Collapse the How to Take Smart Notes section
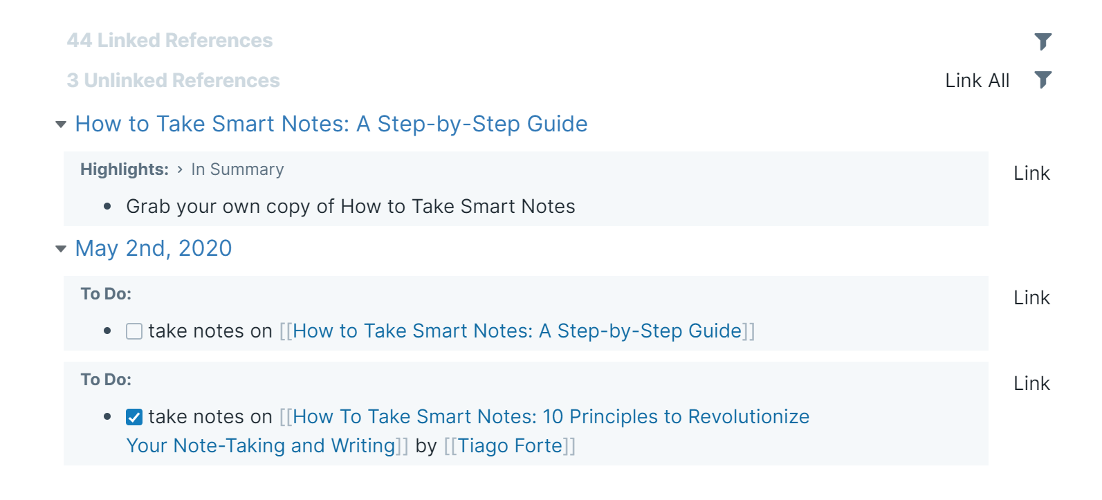 point(61,124)
